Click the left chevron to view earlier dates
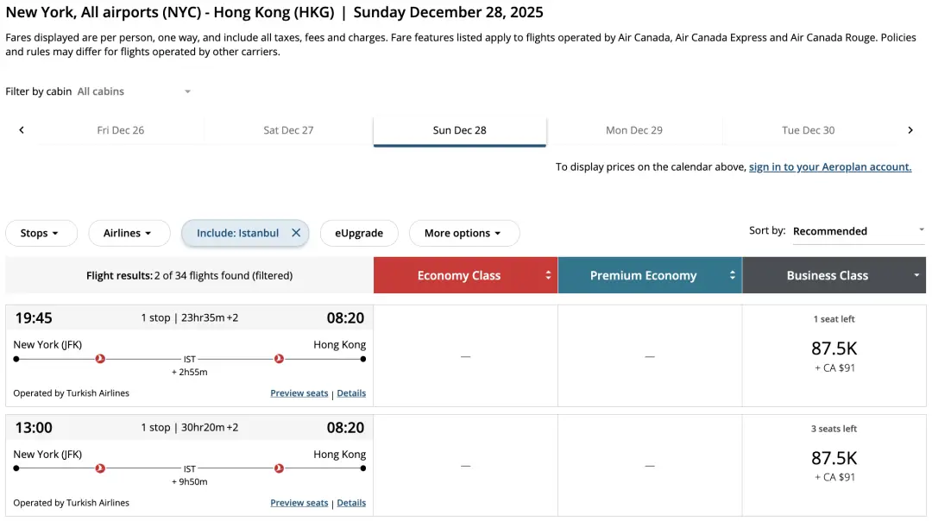932x521 pixels. (21, 129)
